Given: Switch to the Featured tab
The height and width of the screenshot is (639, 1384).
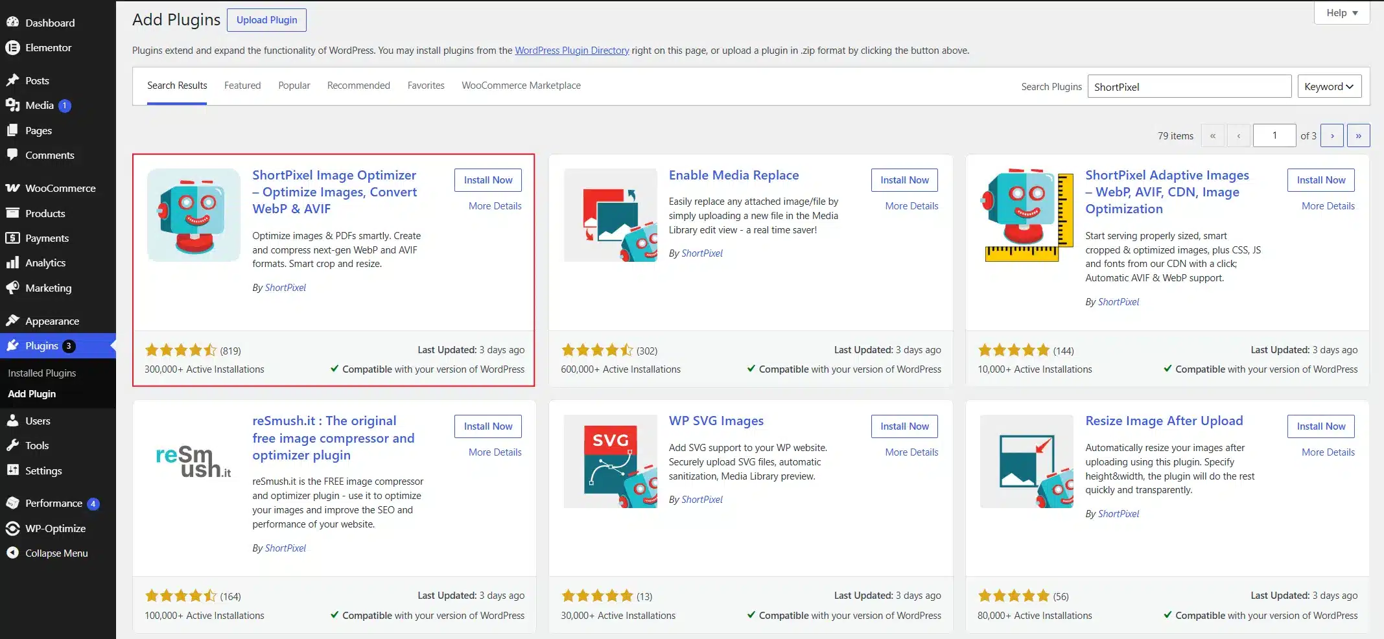Looking at the screenshot, I should pyautogui.click(x=242, y=86).
